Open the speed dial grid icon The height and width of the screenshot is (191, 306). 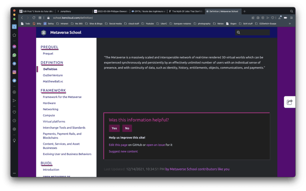click(x=40, y=18)
